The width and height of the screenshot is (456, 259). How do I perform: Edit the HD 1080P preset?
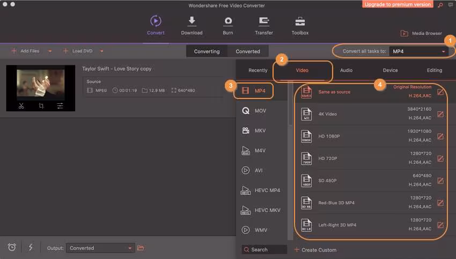[440, 136]
